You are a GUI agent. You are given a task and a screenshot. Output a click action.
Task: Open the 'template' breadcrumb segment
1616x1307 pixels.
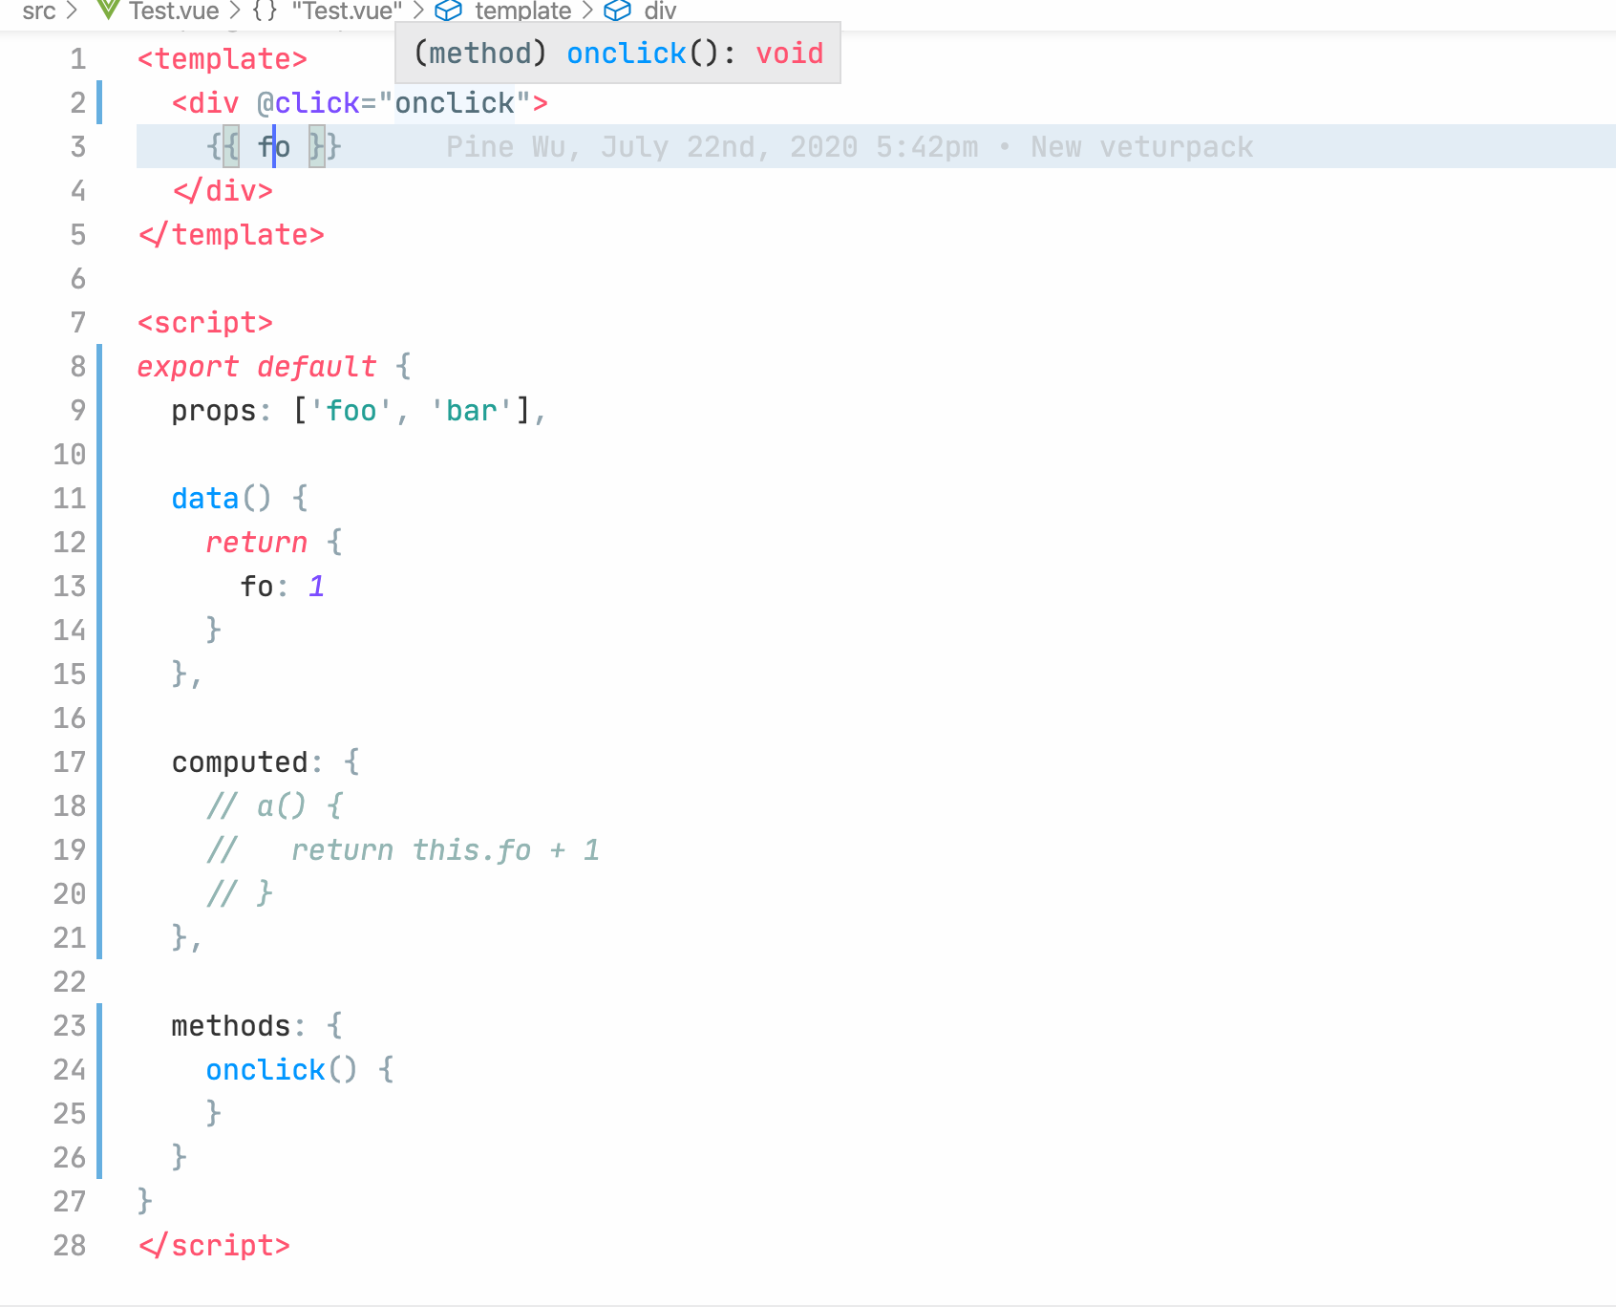click(x=523, y=11)
